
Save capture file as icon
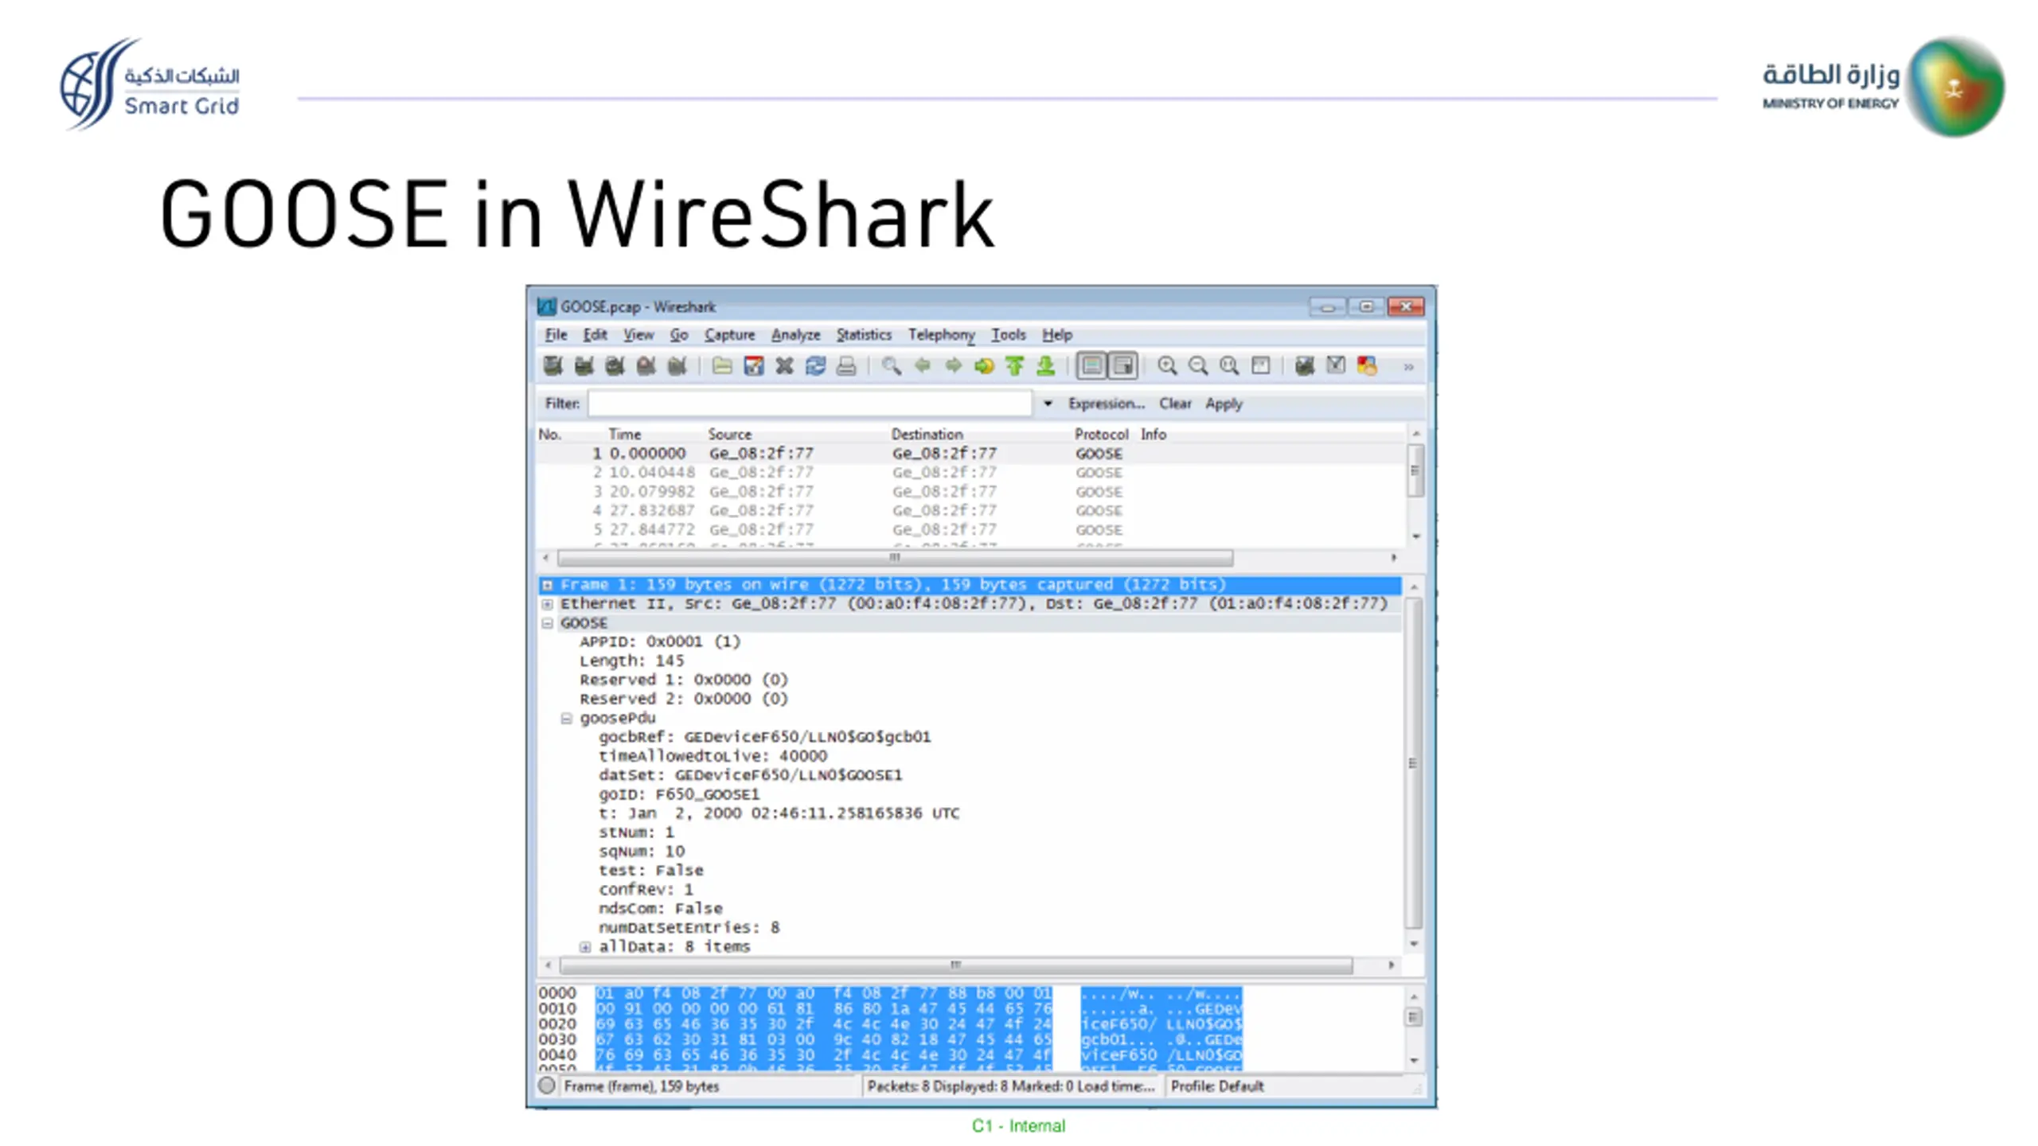point(753,366)
